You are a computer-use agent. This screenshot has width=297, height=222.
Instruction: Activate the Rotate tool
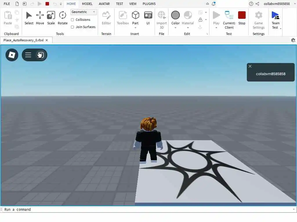pos(63,15)
